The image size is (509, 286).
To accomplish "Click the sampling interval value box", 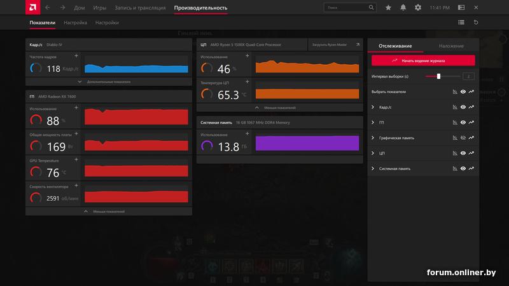I will coord(468,76).
